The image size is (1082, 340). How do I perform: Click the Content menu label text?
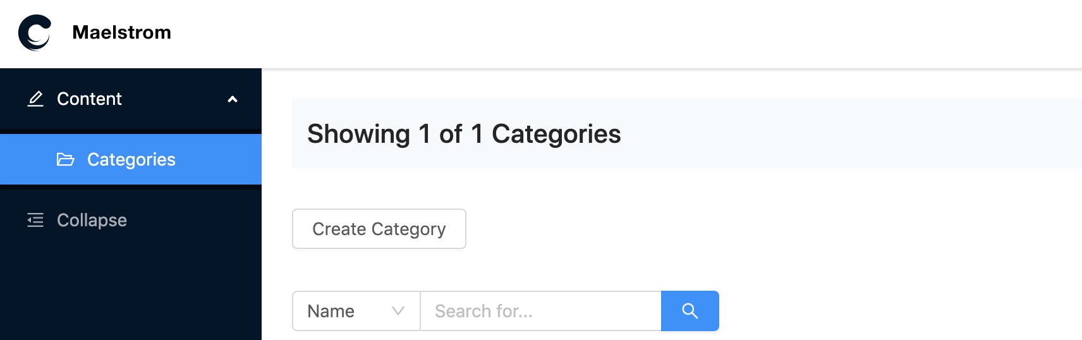point(89,99)
